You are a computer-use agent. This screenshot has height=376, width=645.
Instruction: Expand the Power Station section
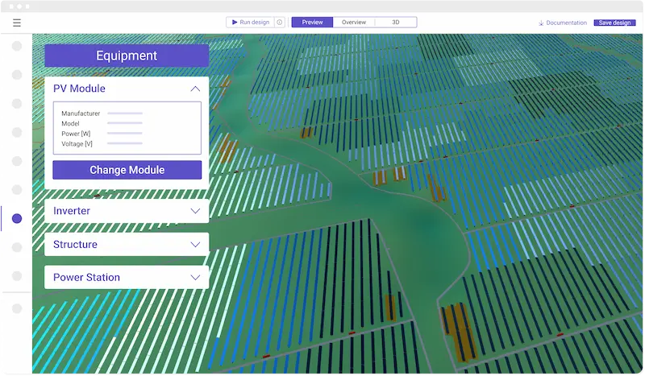coord(195,278)
